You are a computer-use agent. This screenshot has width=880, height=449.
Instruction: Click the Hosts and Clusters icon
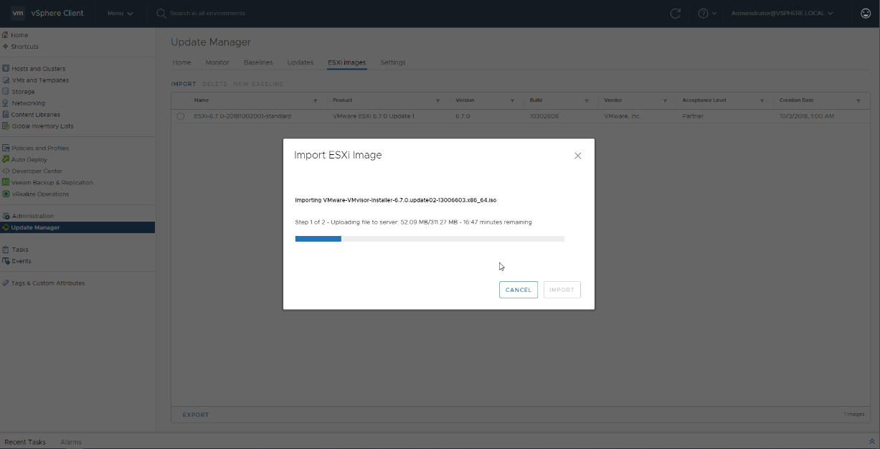6,69
